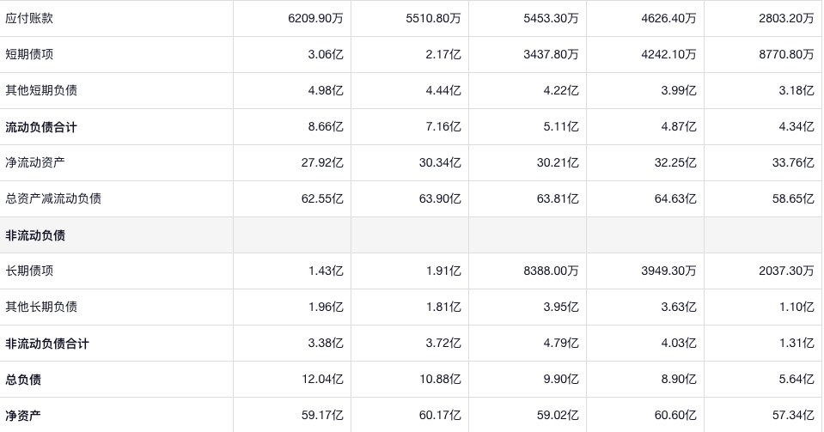Click the 其他长期负债 row label
Image resolution: width=824 pixels, height=432 pixels.
(35, 307)
